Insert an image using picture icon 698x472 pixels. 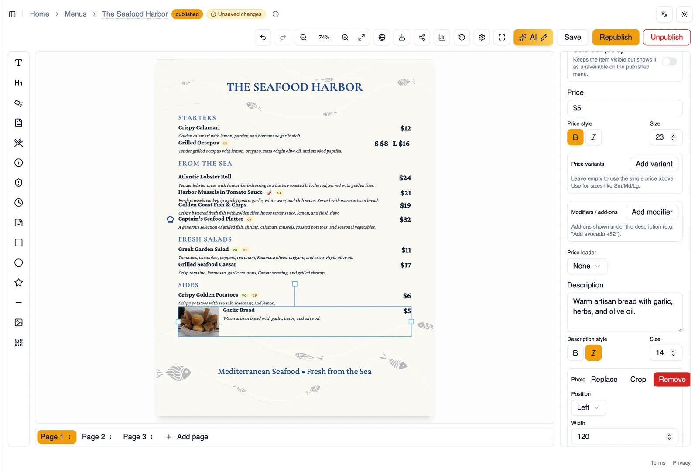click(x=18, y=323)
